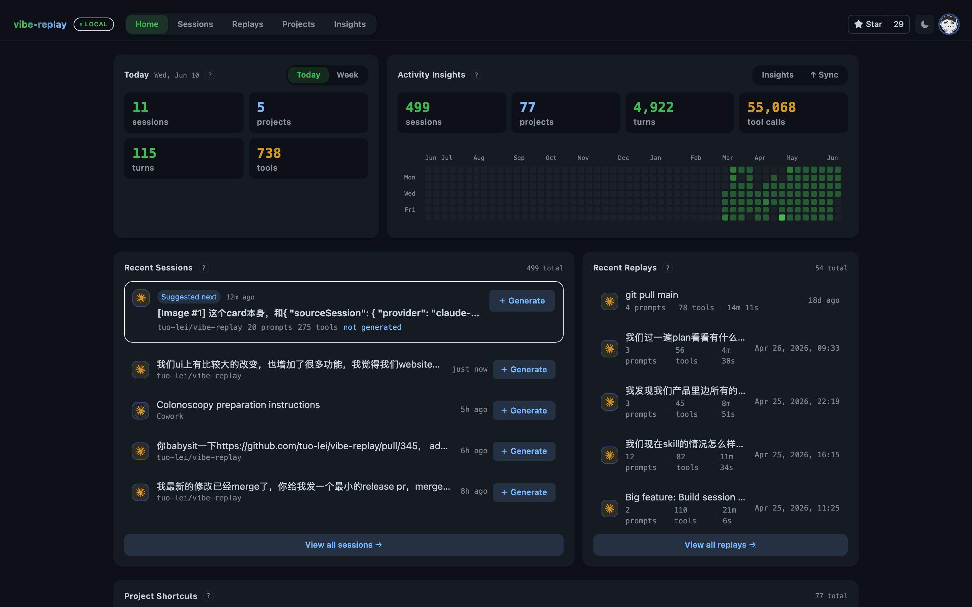Image resolution: width=972 pixels, height=607 pixels.
Task: Click icon of 'just now' session row
Action: [x=141, y=369]
